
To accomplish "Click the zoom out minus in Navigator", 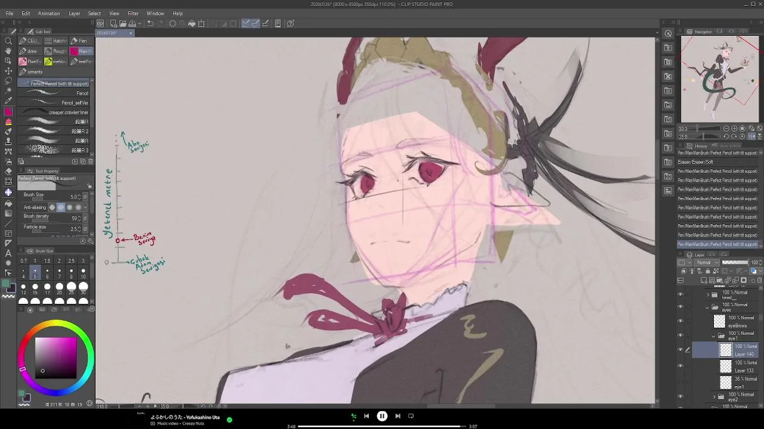I will point(726,129).
